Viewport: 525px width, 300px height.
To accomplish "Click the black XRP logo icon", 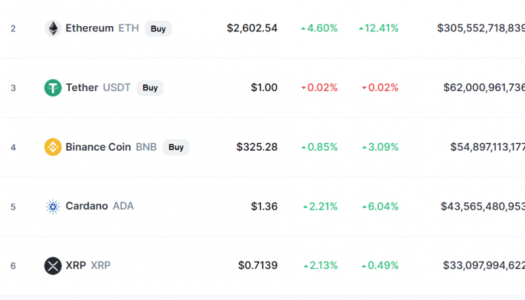I will point(53,266).
